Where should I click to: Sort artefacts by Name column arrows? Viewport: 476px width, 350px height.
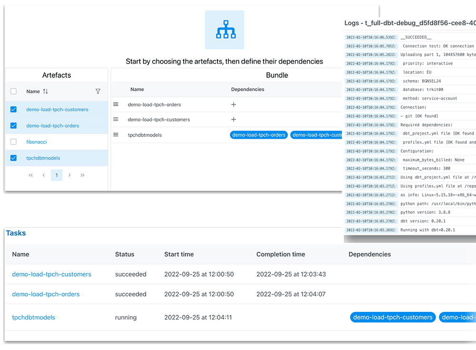pyautogui.click(x=46, y=91)
